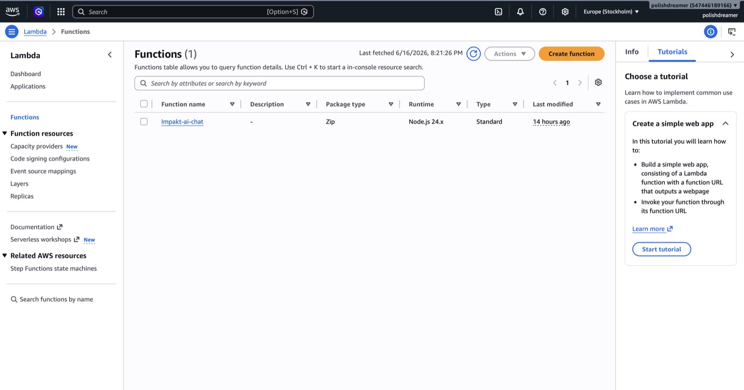This screenshot has height=390, width=744.
Task: Open Event source mappings
Action: (x=43, y=171)
